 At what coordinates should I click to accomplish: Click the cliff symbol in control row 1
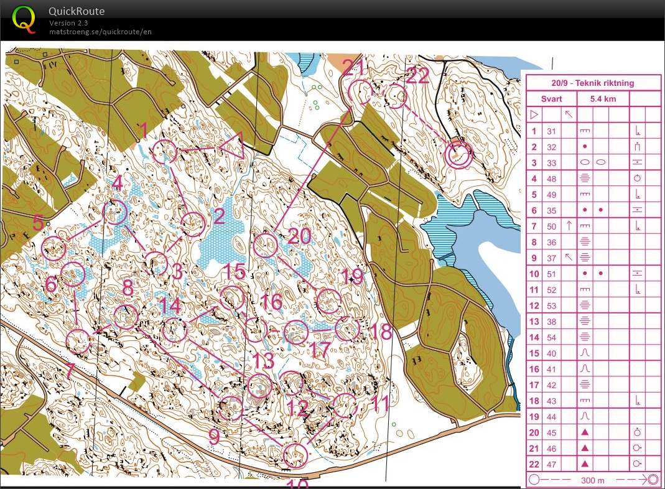point(585,131)
